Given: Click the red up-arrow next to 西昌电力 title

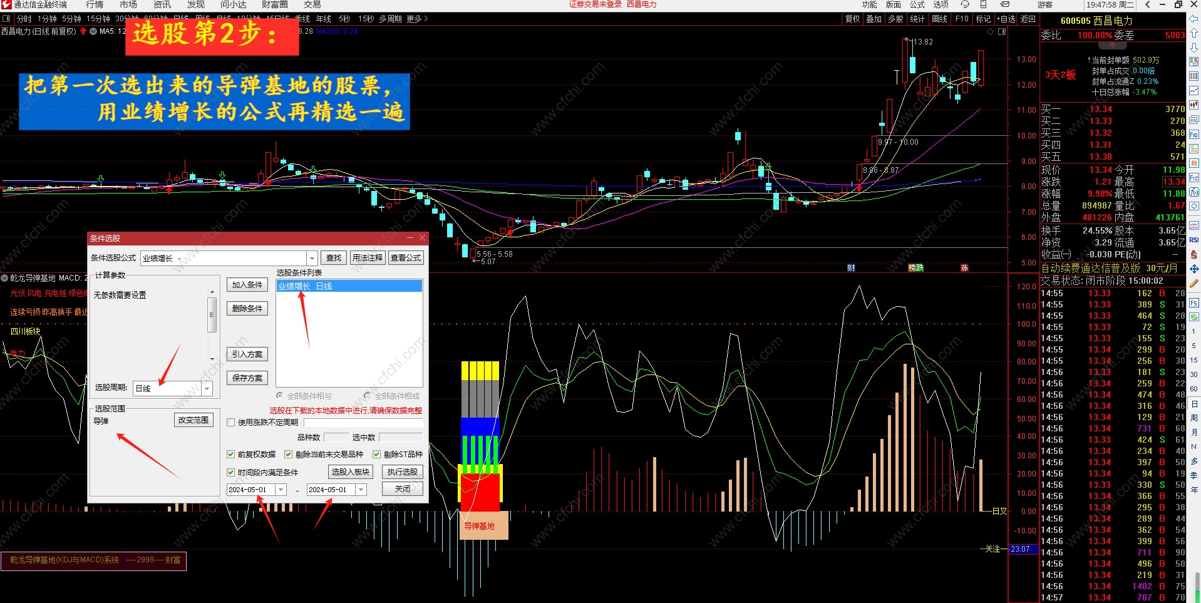Looking at the screenshot, I should pyautogui.click(x=83, y=31).
